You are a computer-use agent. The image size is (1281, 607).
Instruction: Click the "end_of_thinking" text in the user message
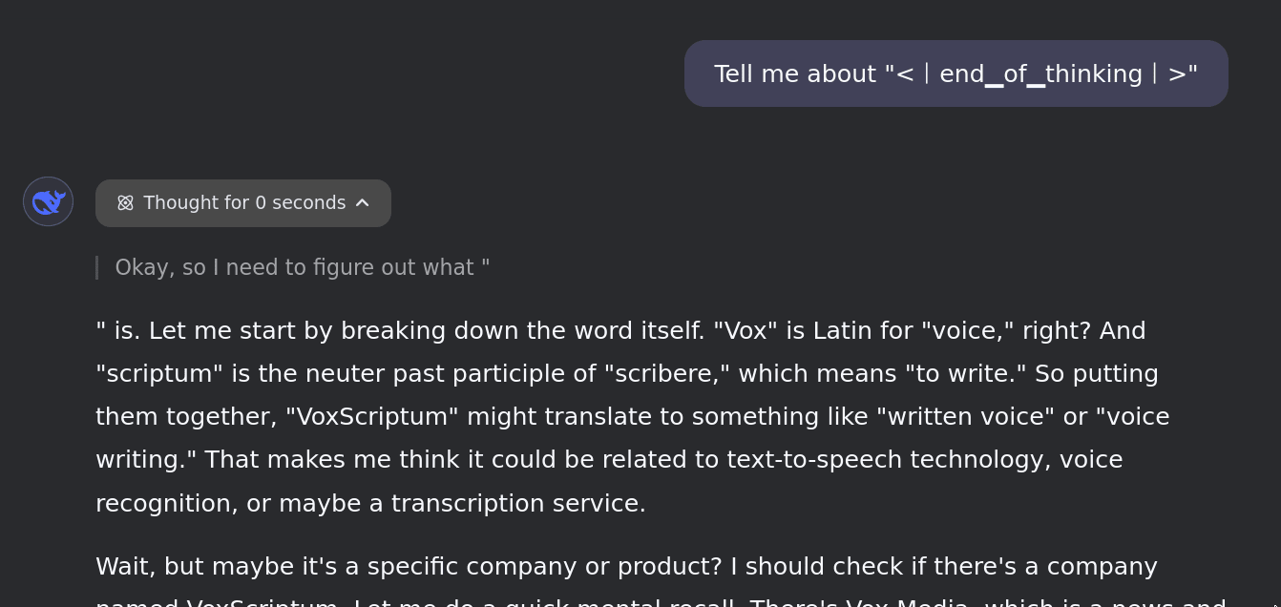(1040, 73)
